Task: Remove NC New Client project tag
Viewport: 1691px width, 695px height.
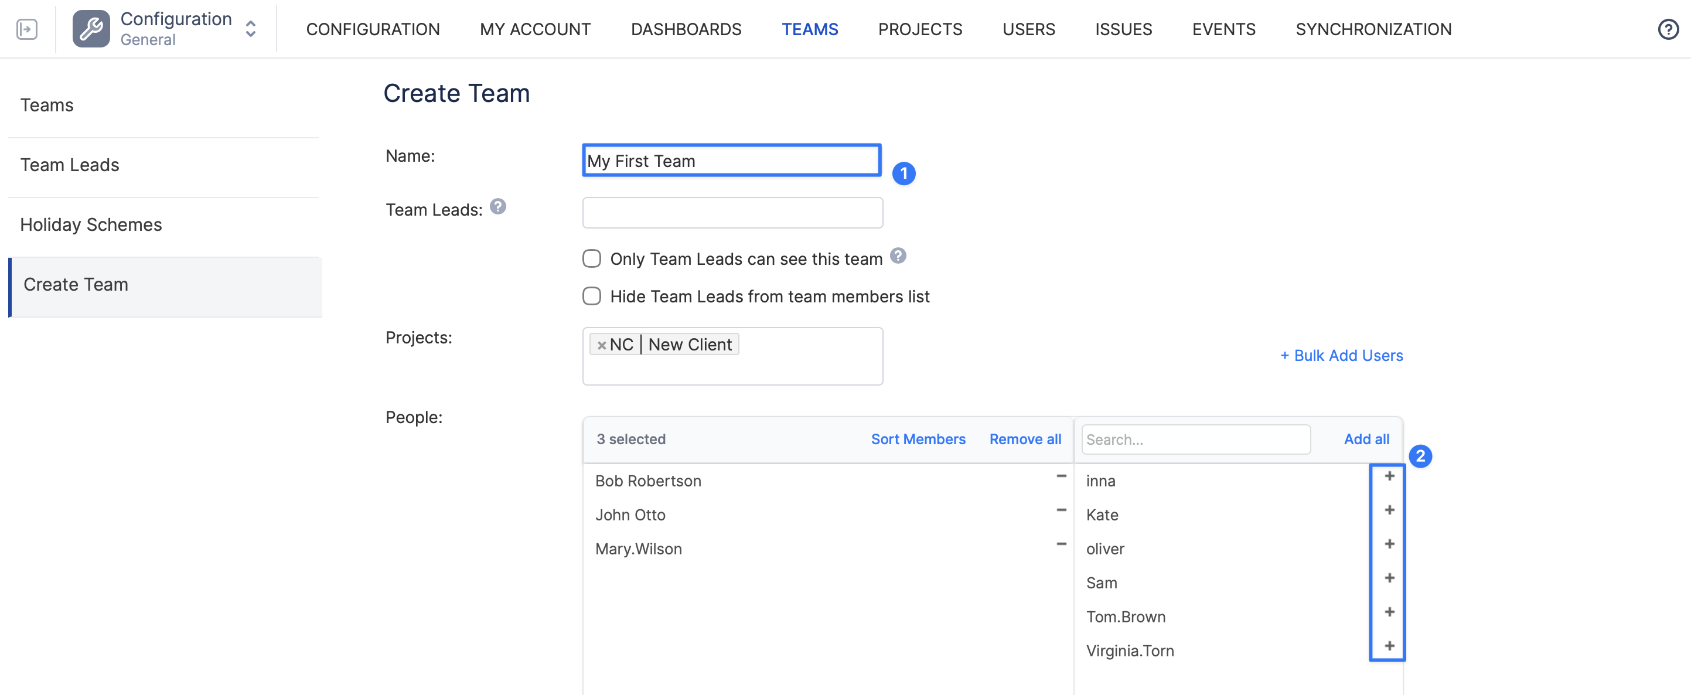Action: [601, 345]
